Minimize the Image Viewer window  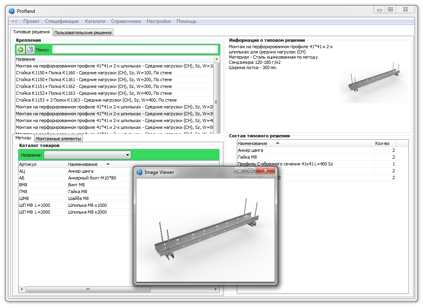click(x=239, y=170)
